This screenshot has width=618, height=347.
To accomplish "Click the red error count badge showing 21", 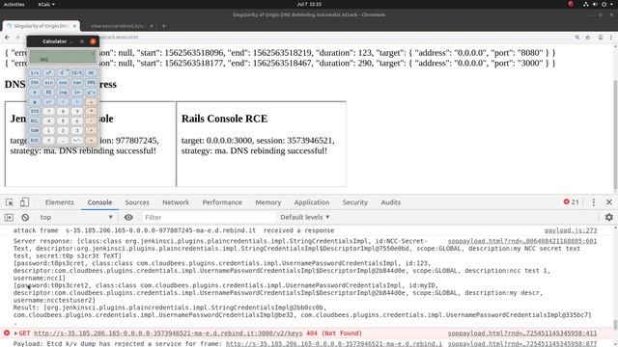I will [x=571, y=201].
